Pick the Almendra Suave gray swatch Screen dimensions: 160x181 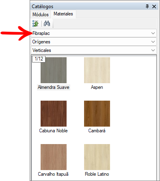[x=54, y=70]
